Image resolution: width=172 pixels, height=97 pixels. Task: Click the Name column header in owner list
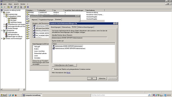click(83, 44)
